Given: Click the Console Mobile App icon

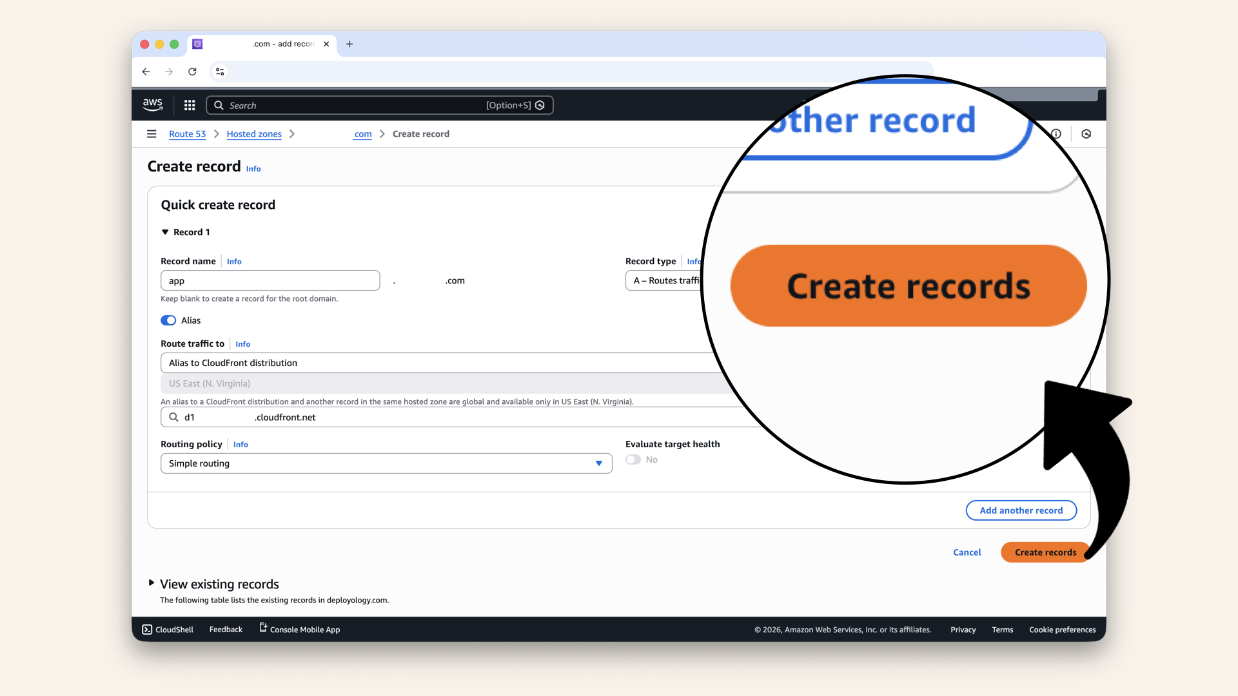Looking at the screenshot, I should 262,628.
